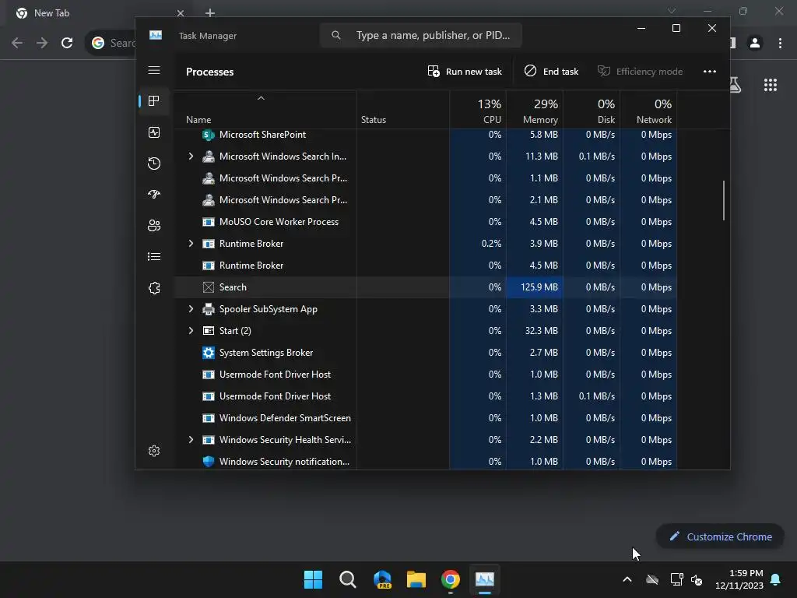Click the Microsoft SharePoint process icon
This screenshot has height=598, width=797.
coord(209,135)
